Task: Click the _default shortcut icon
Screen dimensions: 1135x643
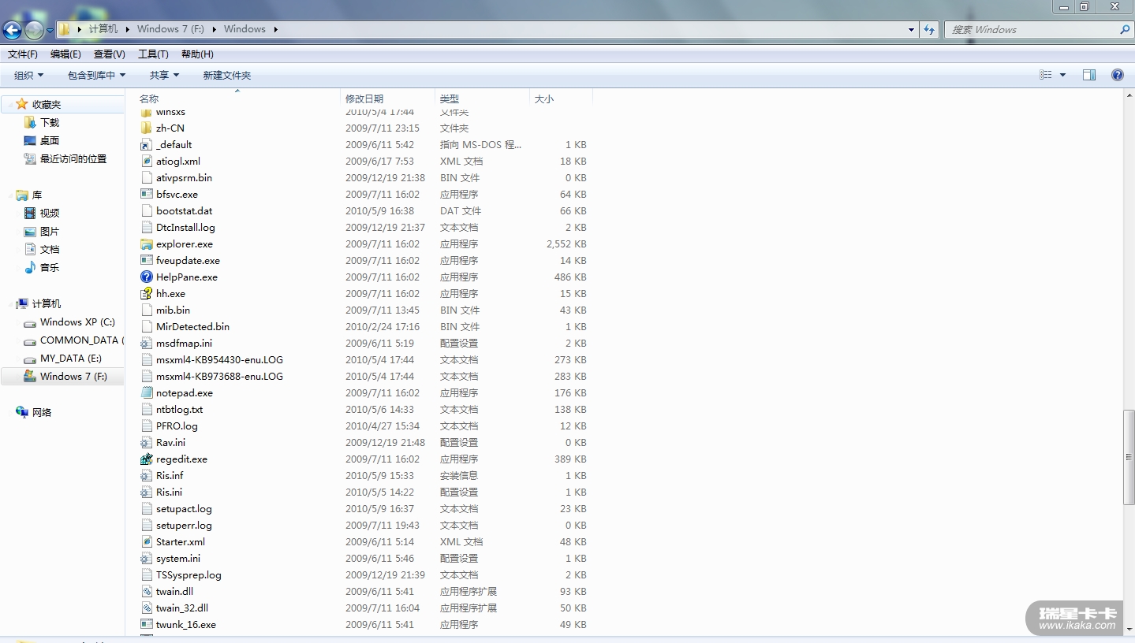Action: pyautogui.click(x=146, y=145)
